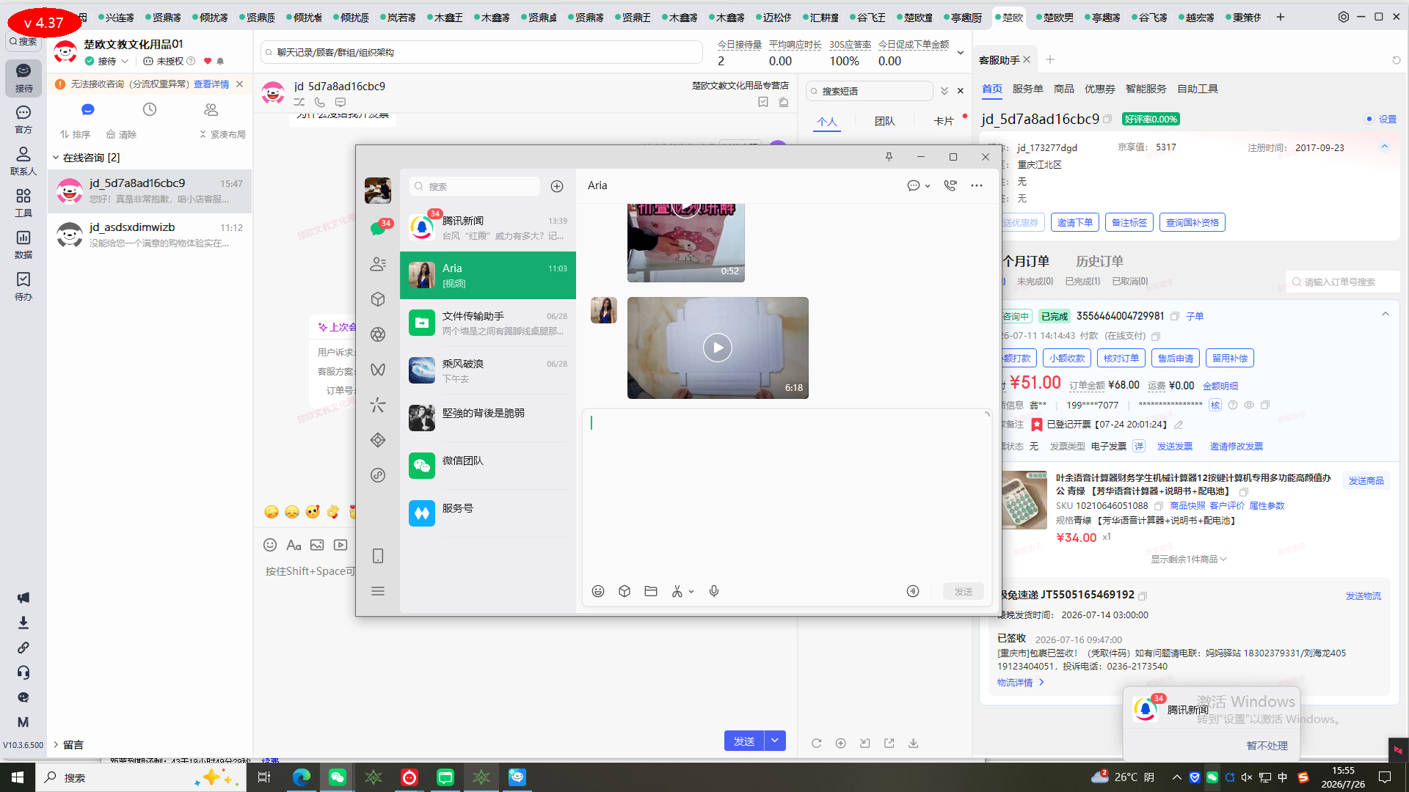Collapse the 在线咨询 [2] group
Viewport: 1409px width, 792px height.
pos(56,158)
